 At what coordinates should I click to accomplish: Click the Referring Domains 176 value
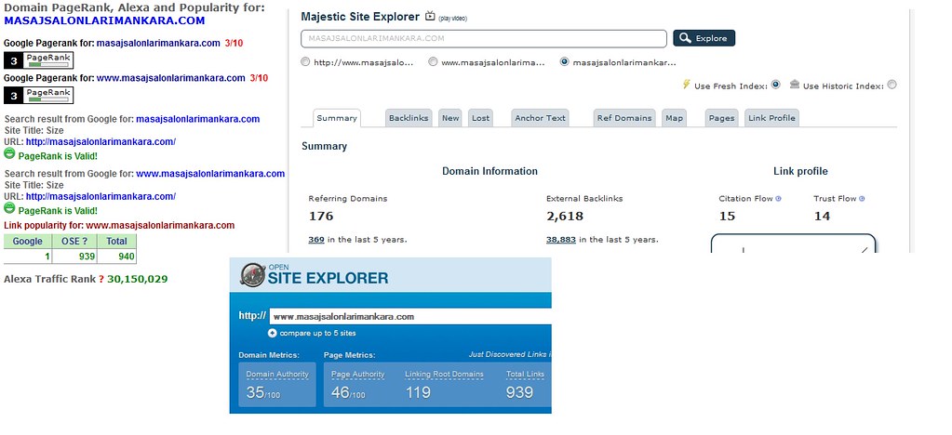point(321,217)
